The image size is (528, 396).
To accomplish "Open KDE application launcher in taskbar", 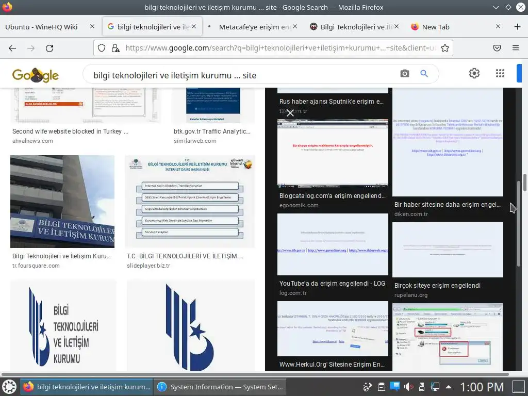I will (9, 387).
